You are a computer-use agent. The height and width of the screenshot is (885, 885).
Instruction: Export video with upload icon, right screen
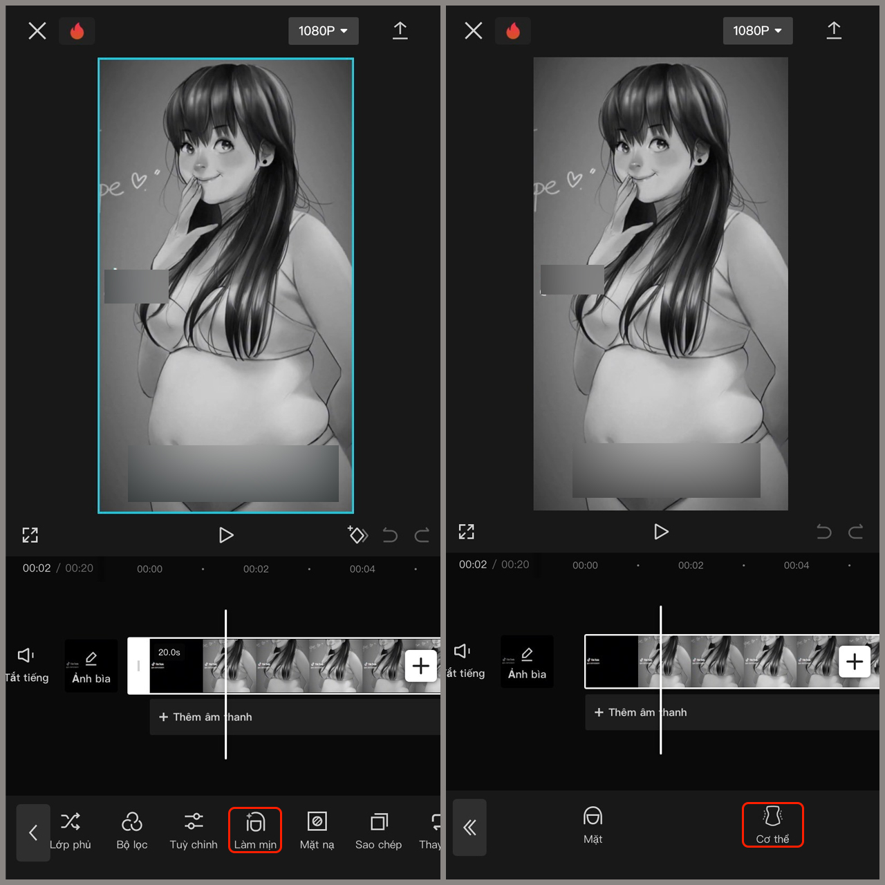point(834,30)
